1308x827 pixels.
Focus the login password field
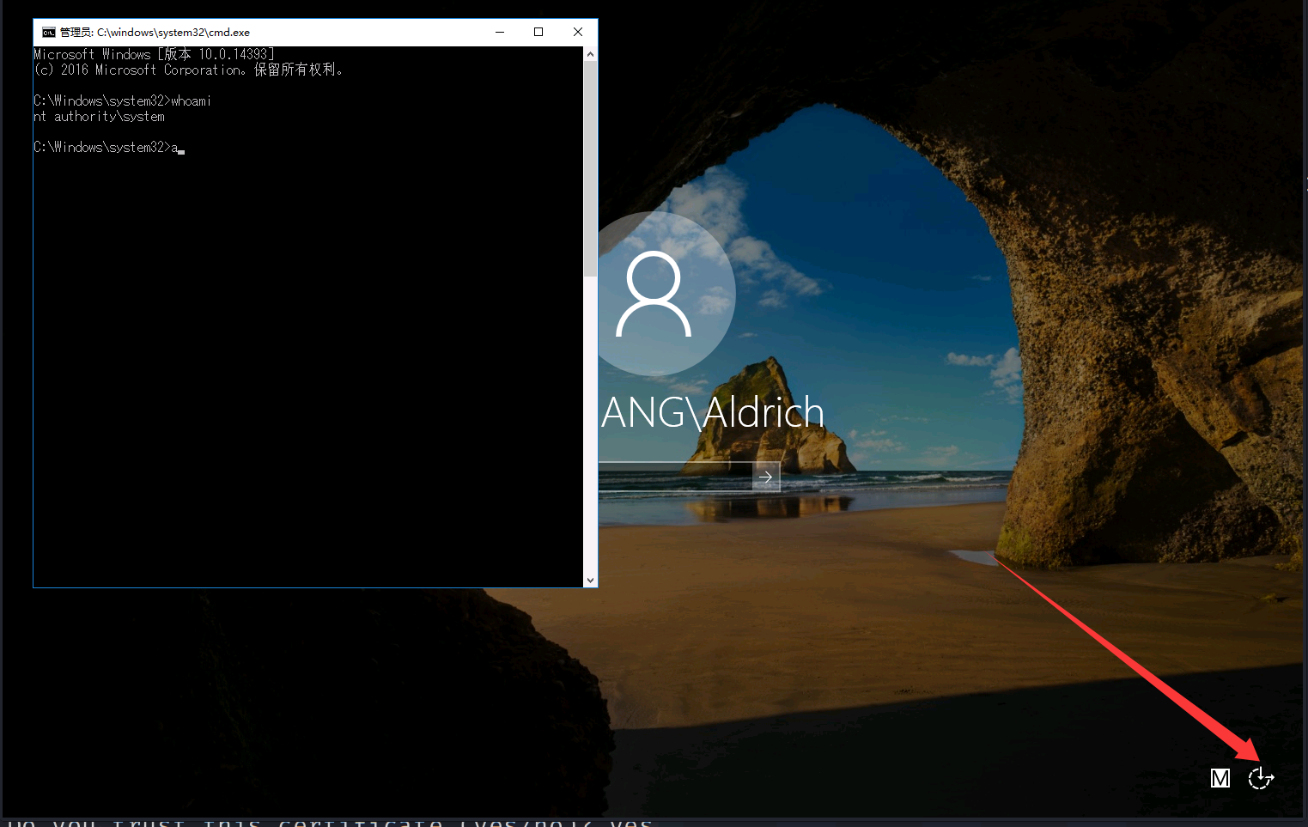675,477
